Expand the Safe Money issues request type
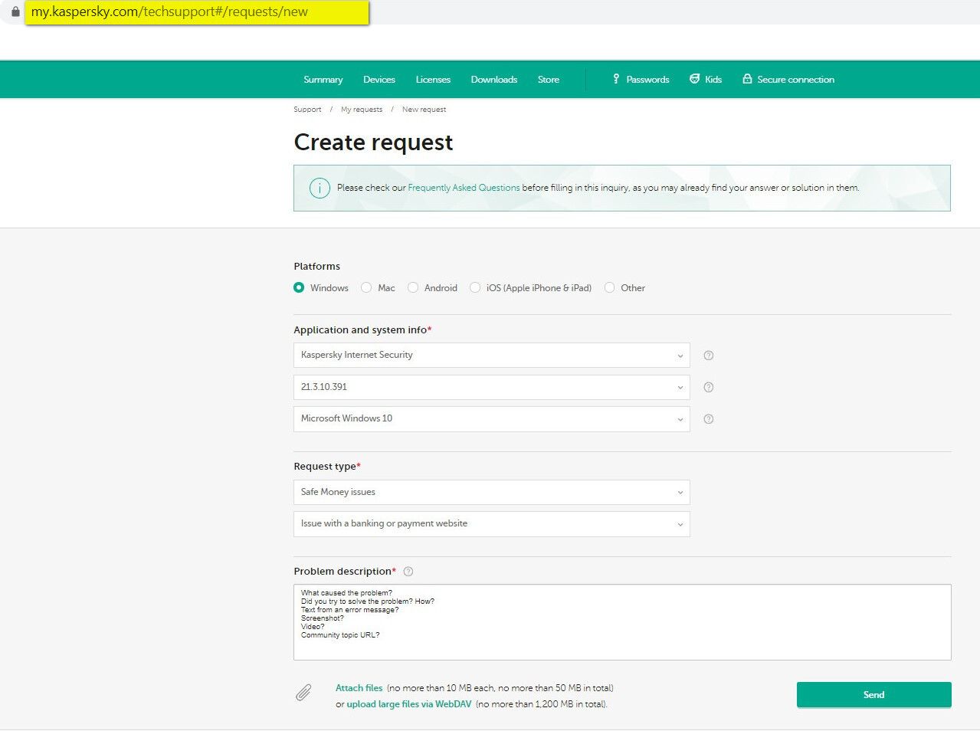The height and width of the screenshot is (731, 980). coord(492,492)
